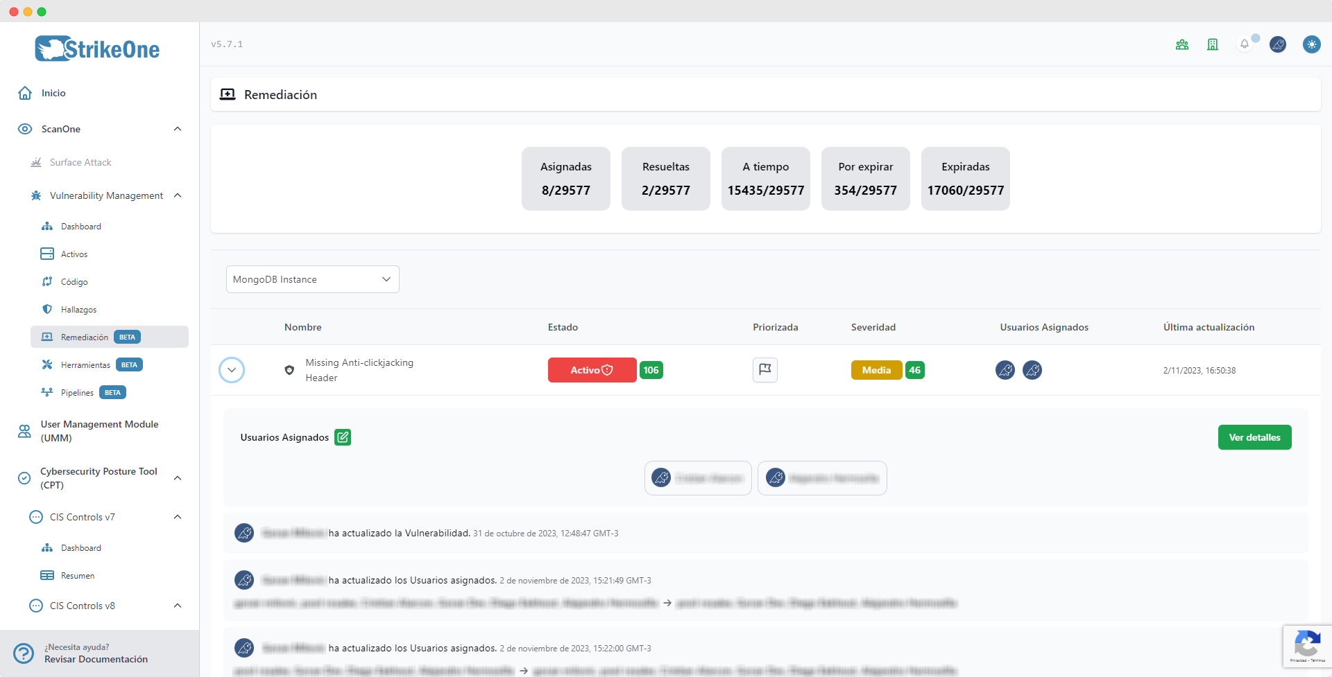Open the Hallazgos section icon in sidebar
Viewport: 1332px width, 677px height.
46,309
